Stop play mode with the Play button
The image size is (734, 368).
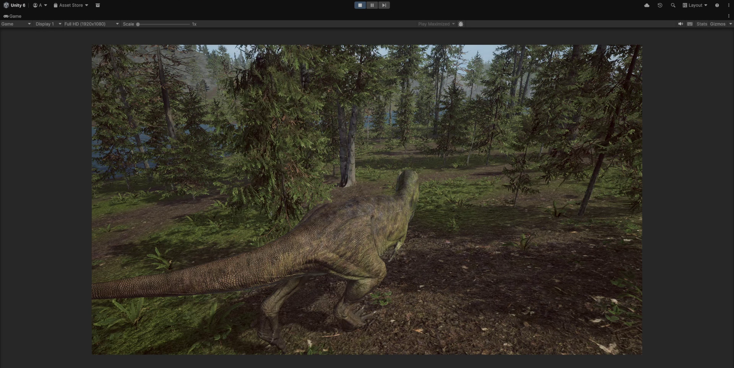pos(360,5)
